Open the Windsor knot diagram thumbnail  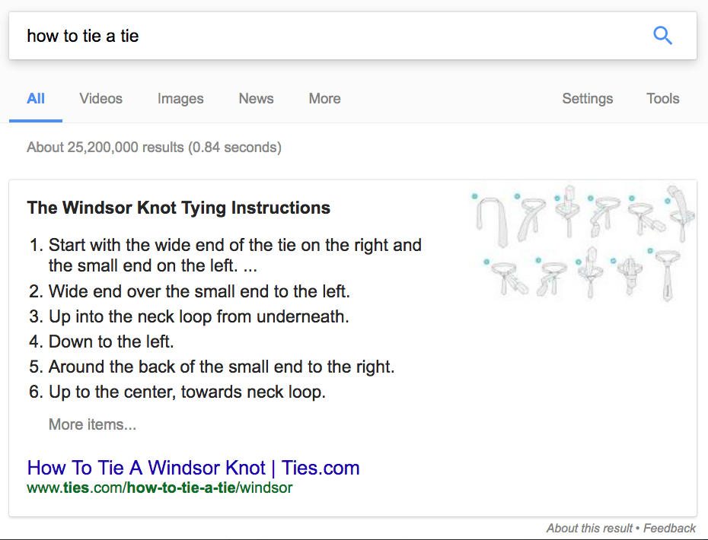(x=582, y=243)
